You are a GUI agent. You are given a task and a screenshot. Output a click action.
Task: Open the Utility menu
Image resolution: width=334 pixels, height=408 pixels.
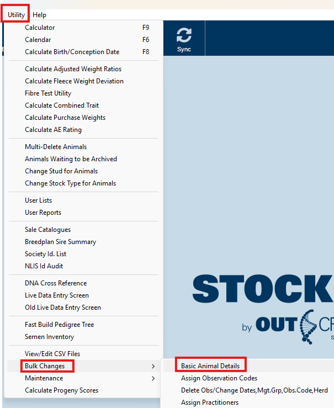click(16, 15)
